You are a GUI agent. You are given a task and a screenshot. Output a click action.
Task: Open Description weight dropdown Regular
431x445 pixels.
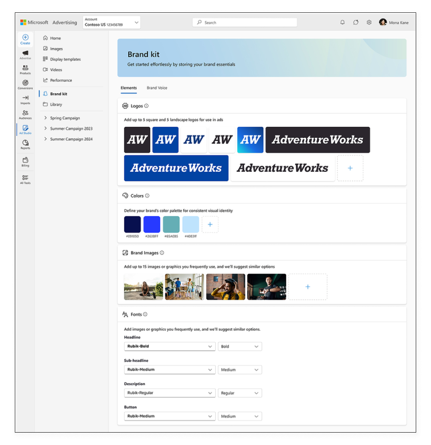click(240, 393)
